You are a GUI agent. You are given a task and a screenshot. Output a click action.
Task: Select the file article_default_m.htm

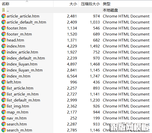tap(26, 22)
